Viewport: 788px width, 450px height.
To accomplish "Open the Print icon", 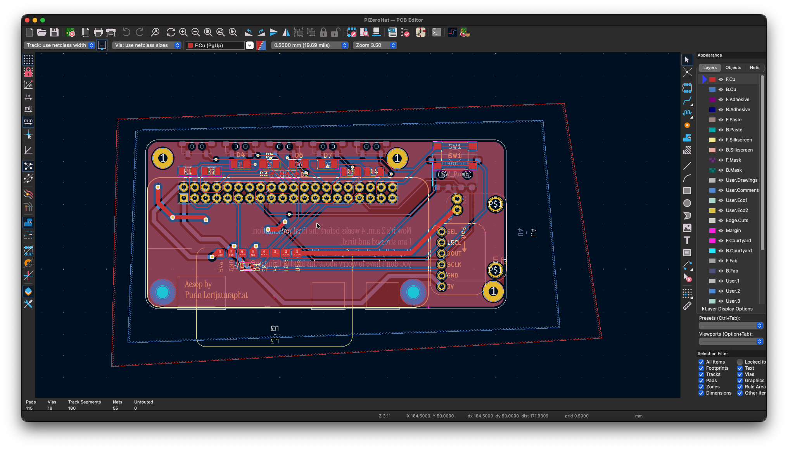I will point(98,33).
